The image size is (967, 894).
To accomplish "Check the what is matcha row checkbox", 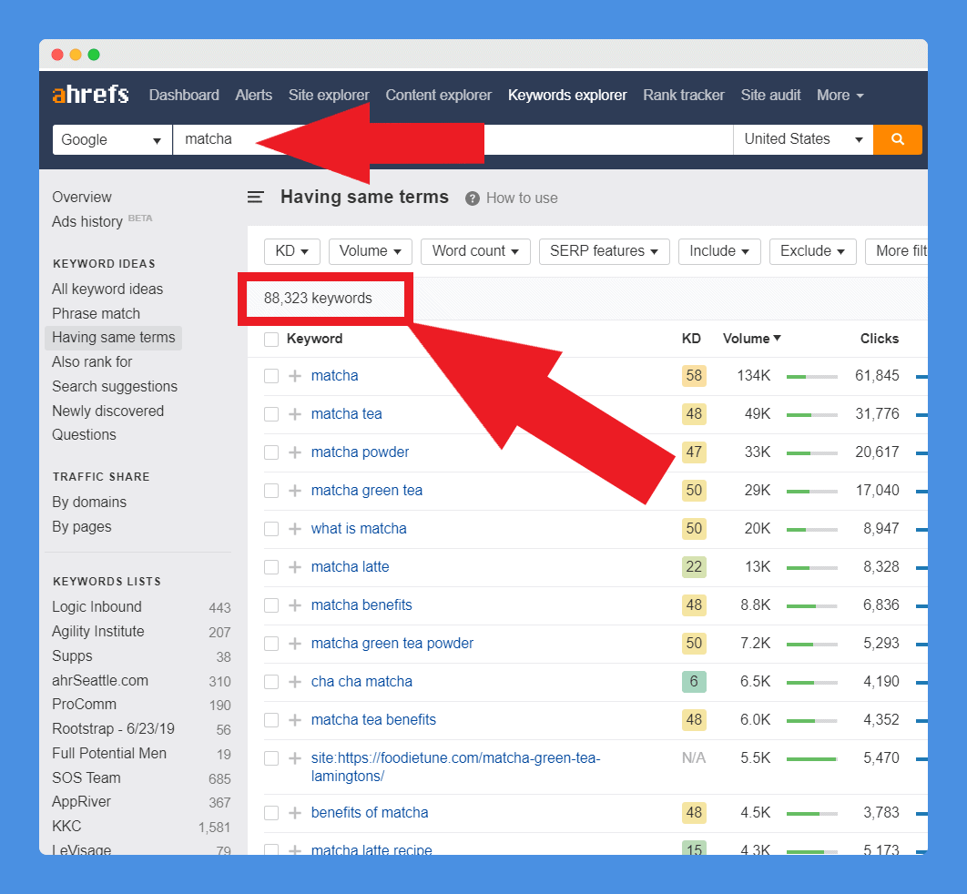I will pos(271,529).
